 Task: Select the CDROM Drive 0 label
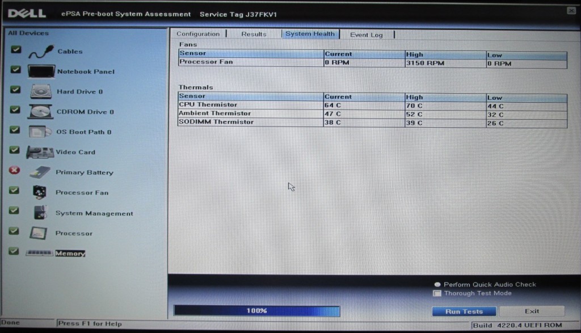pos(85,112)
